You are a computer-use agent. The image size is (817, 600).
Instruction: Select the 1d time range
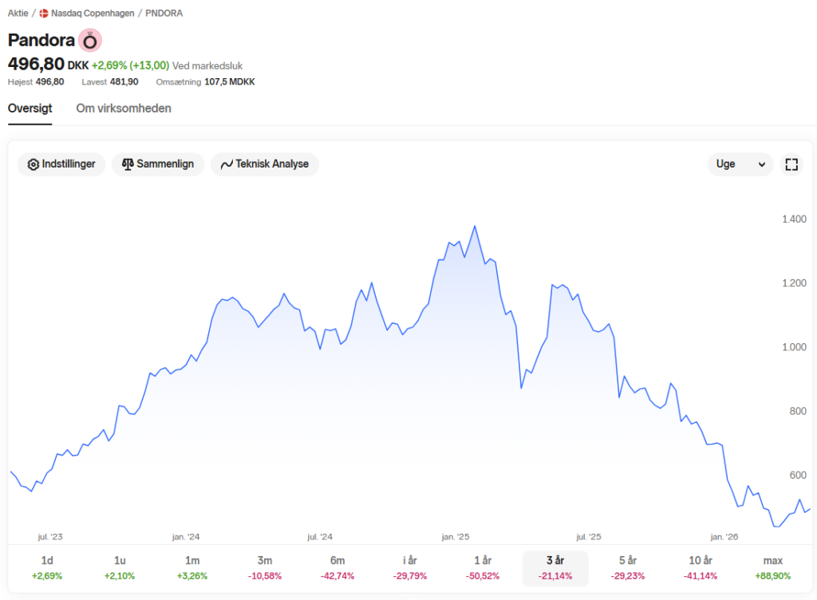pyautogui.click(x=47, y=568)
